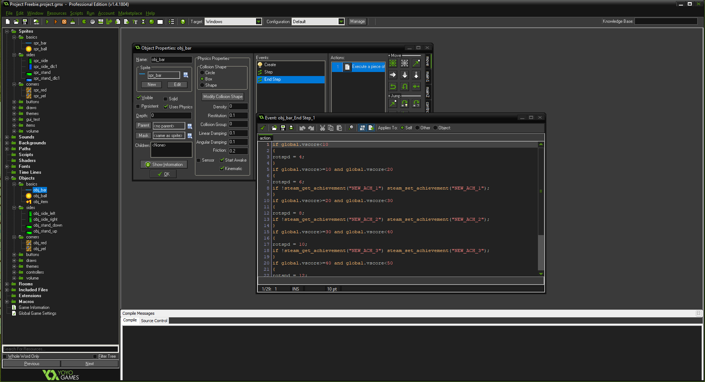This screenshot has height=382, width=705.
Task: Collapse the Sprites tree node
Action: pyautogui.click(x=7, y=31)
